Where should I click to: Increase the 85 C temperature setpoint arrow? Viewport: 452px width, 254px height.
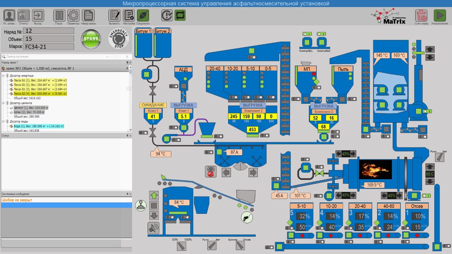430,167
